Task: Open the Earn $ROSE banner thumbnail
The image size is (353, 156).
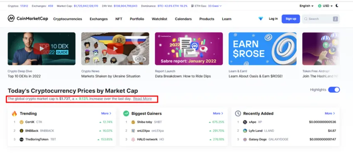Action: (262, 49)
